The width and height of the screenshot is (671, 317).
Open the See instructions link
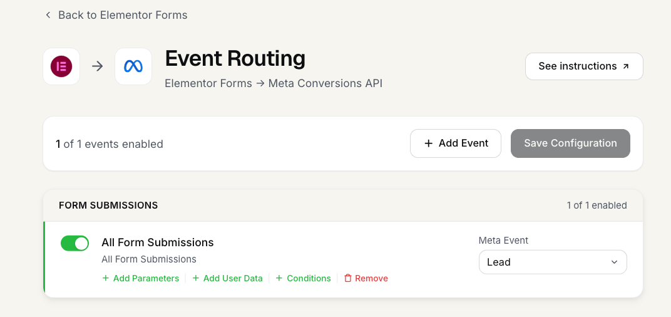pos(584,66)
